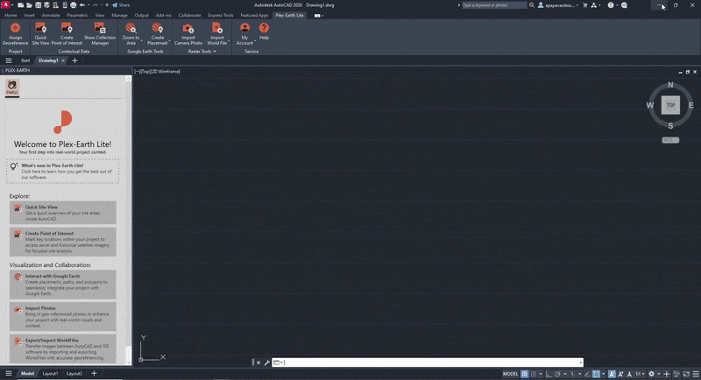Click the command line input field
This screenshot has width=701, height=380.
coord(427,362)
